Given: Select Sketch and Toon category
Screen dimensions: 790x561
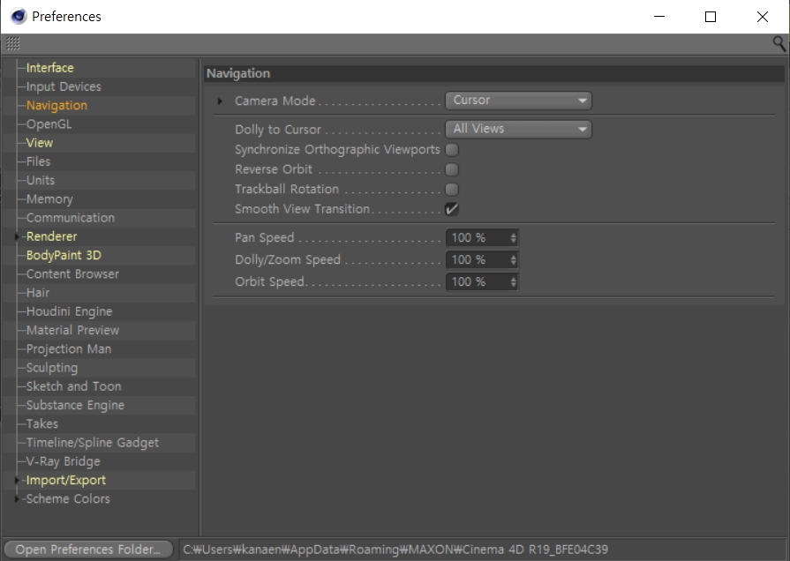Looking at the screenshot, I should [73, 386].
